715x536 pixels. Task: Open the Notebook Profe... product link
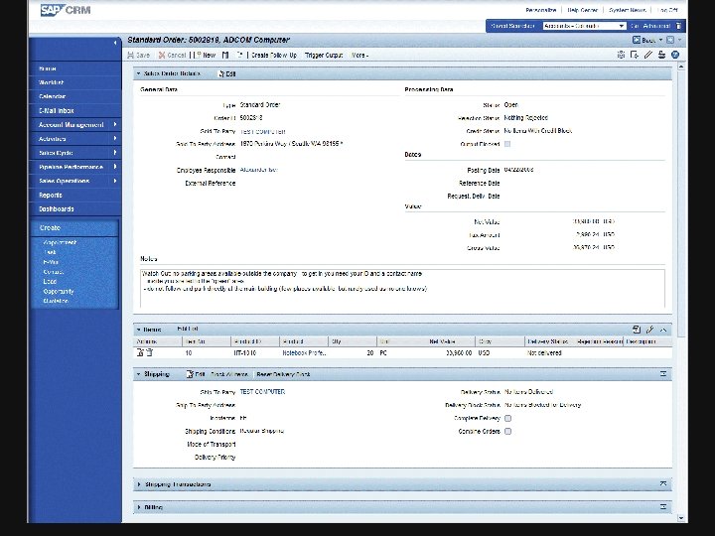(304, 353)
